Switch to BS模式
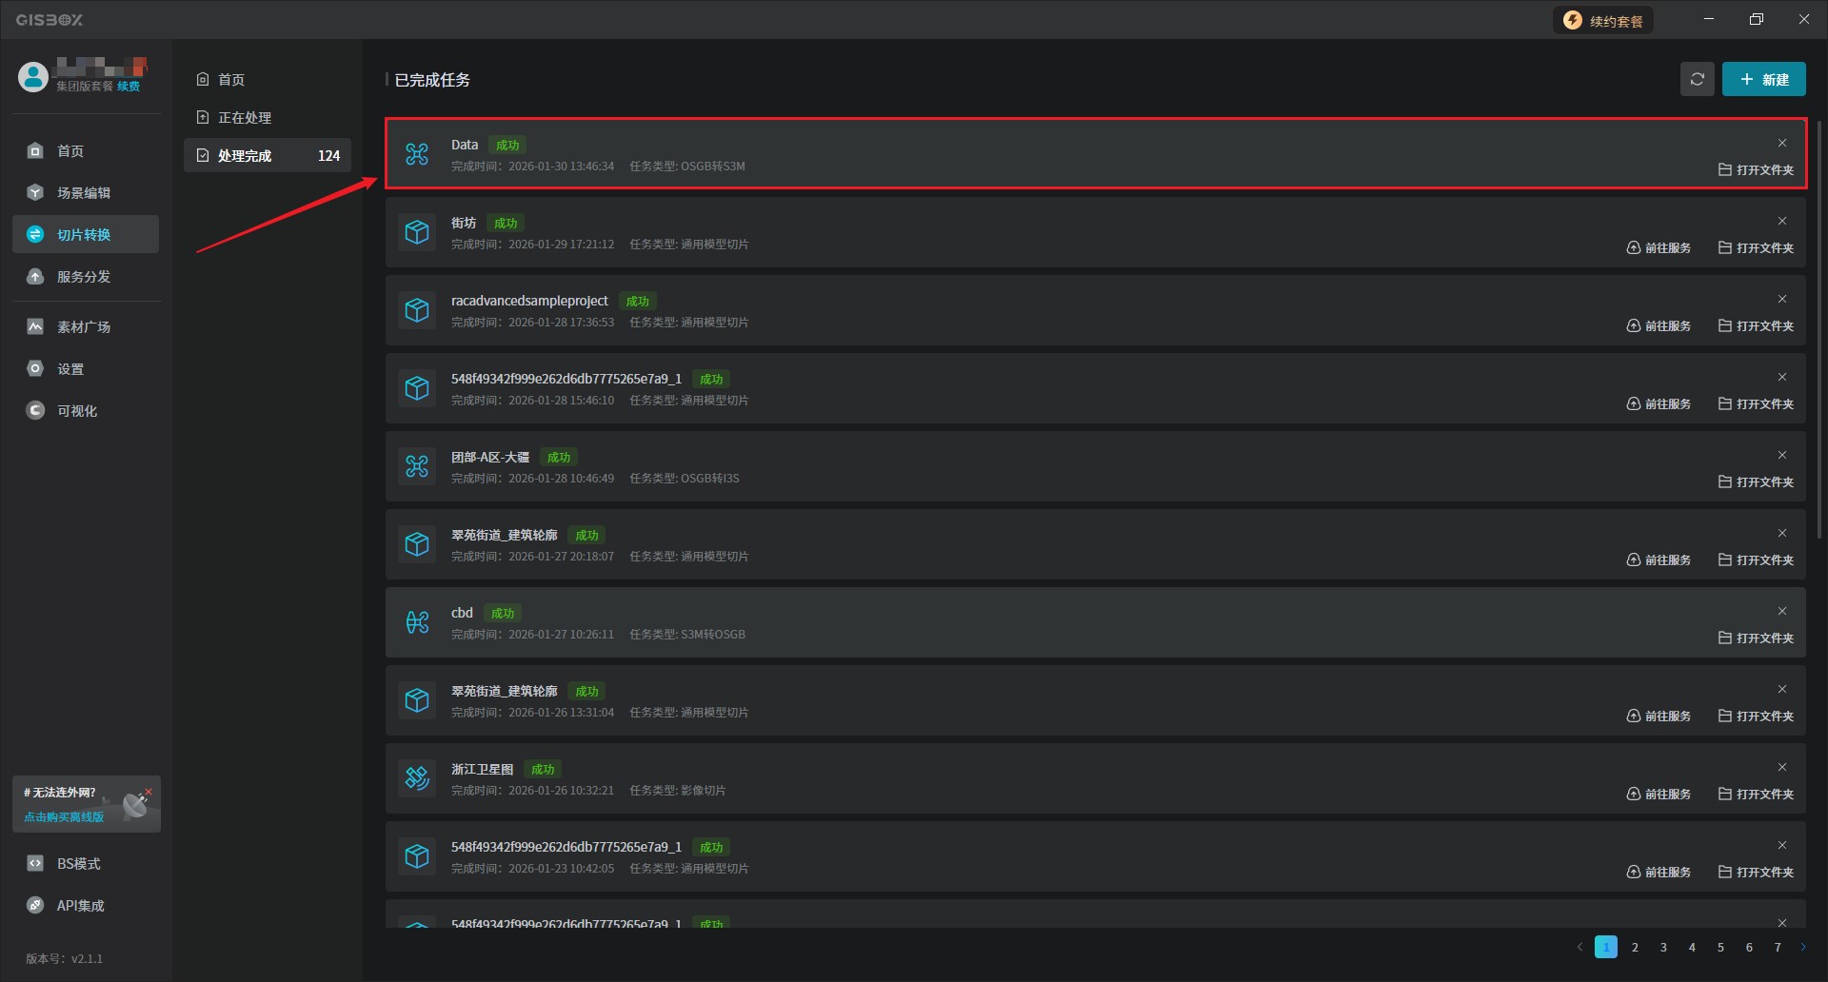This screenshot has width=1828, height=982. [79, 864]
